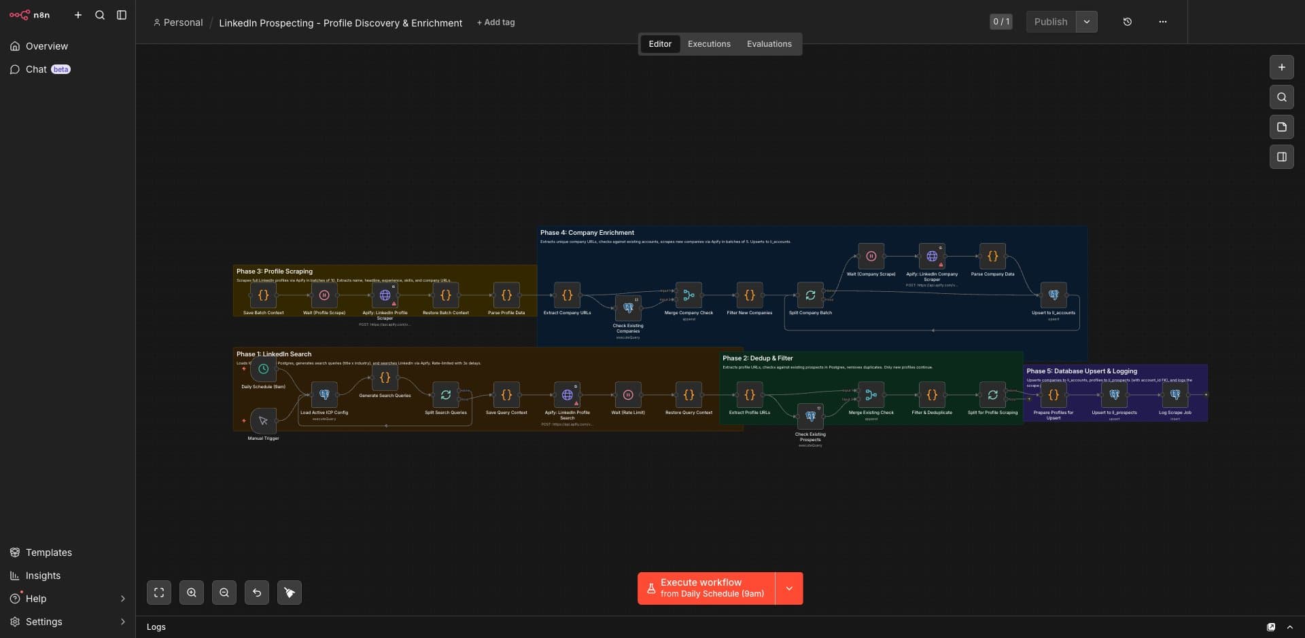Open search from the sidebar header
1305x638 pixels.
[100, 15]
